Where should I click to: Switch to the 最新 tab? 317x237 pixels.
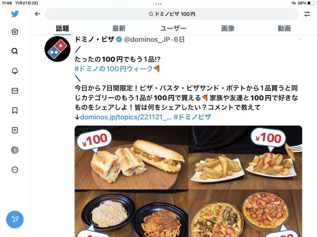coord(119,28)
